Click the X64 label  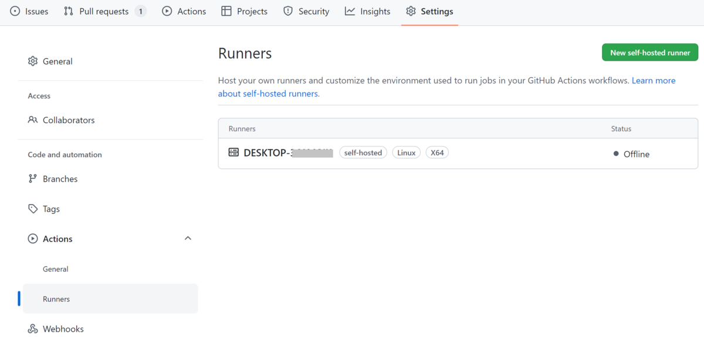(x=437, y=152)
